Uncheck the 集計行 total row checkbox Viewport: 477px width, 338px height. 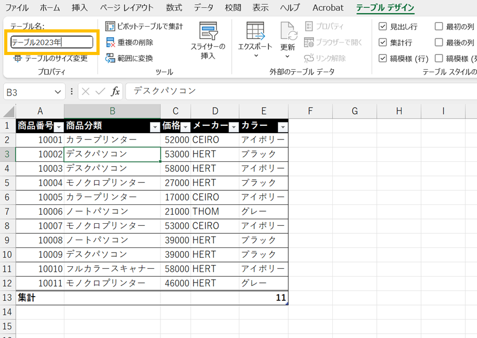pyautogui.click(x=383, y=42)
